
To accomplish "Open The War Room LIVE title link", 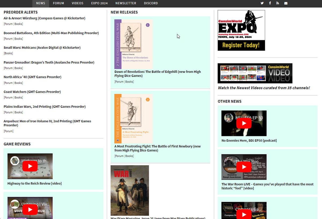I will (x=267, y=186).
